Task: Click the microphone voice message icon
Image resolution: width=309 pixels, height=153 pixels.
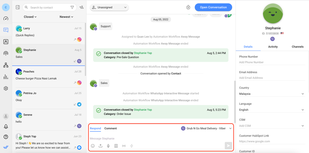Action: 108,146
